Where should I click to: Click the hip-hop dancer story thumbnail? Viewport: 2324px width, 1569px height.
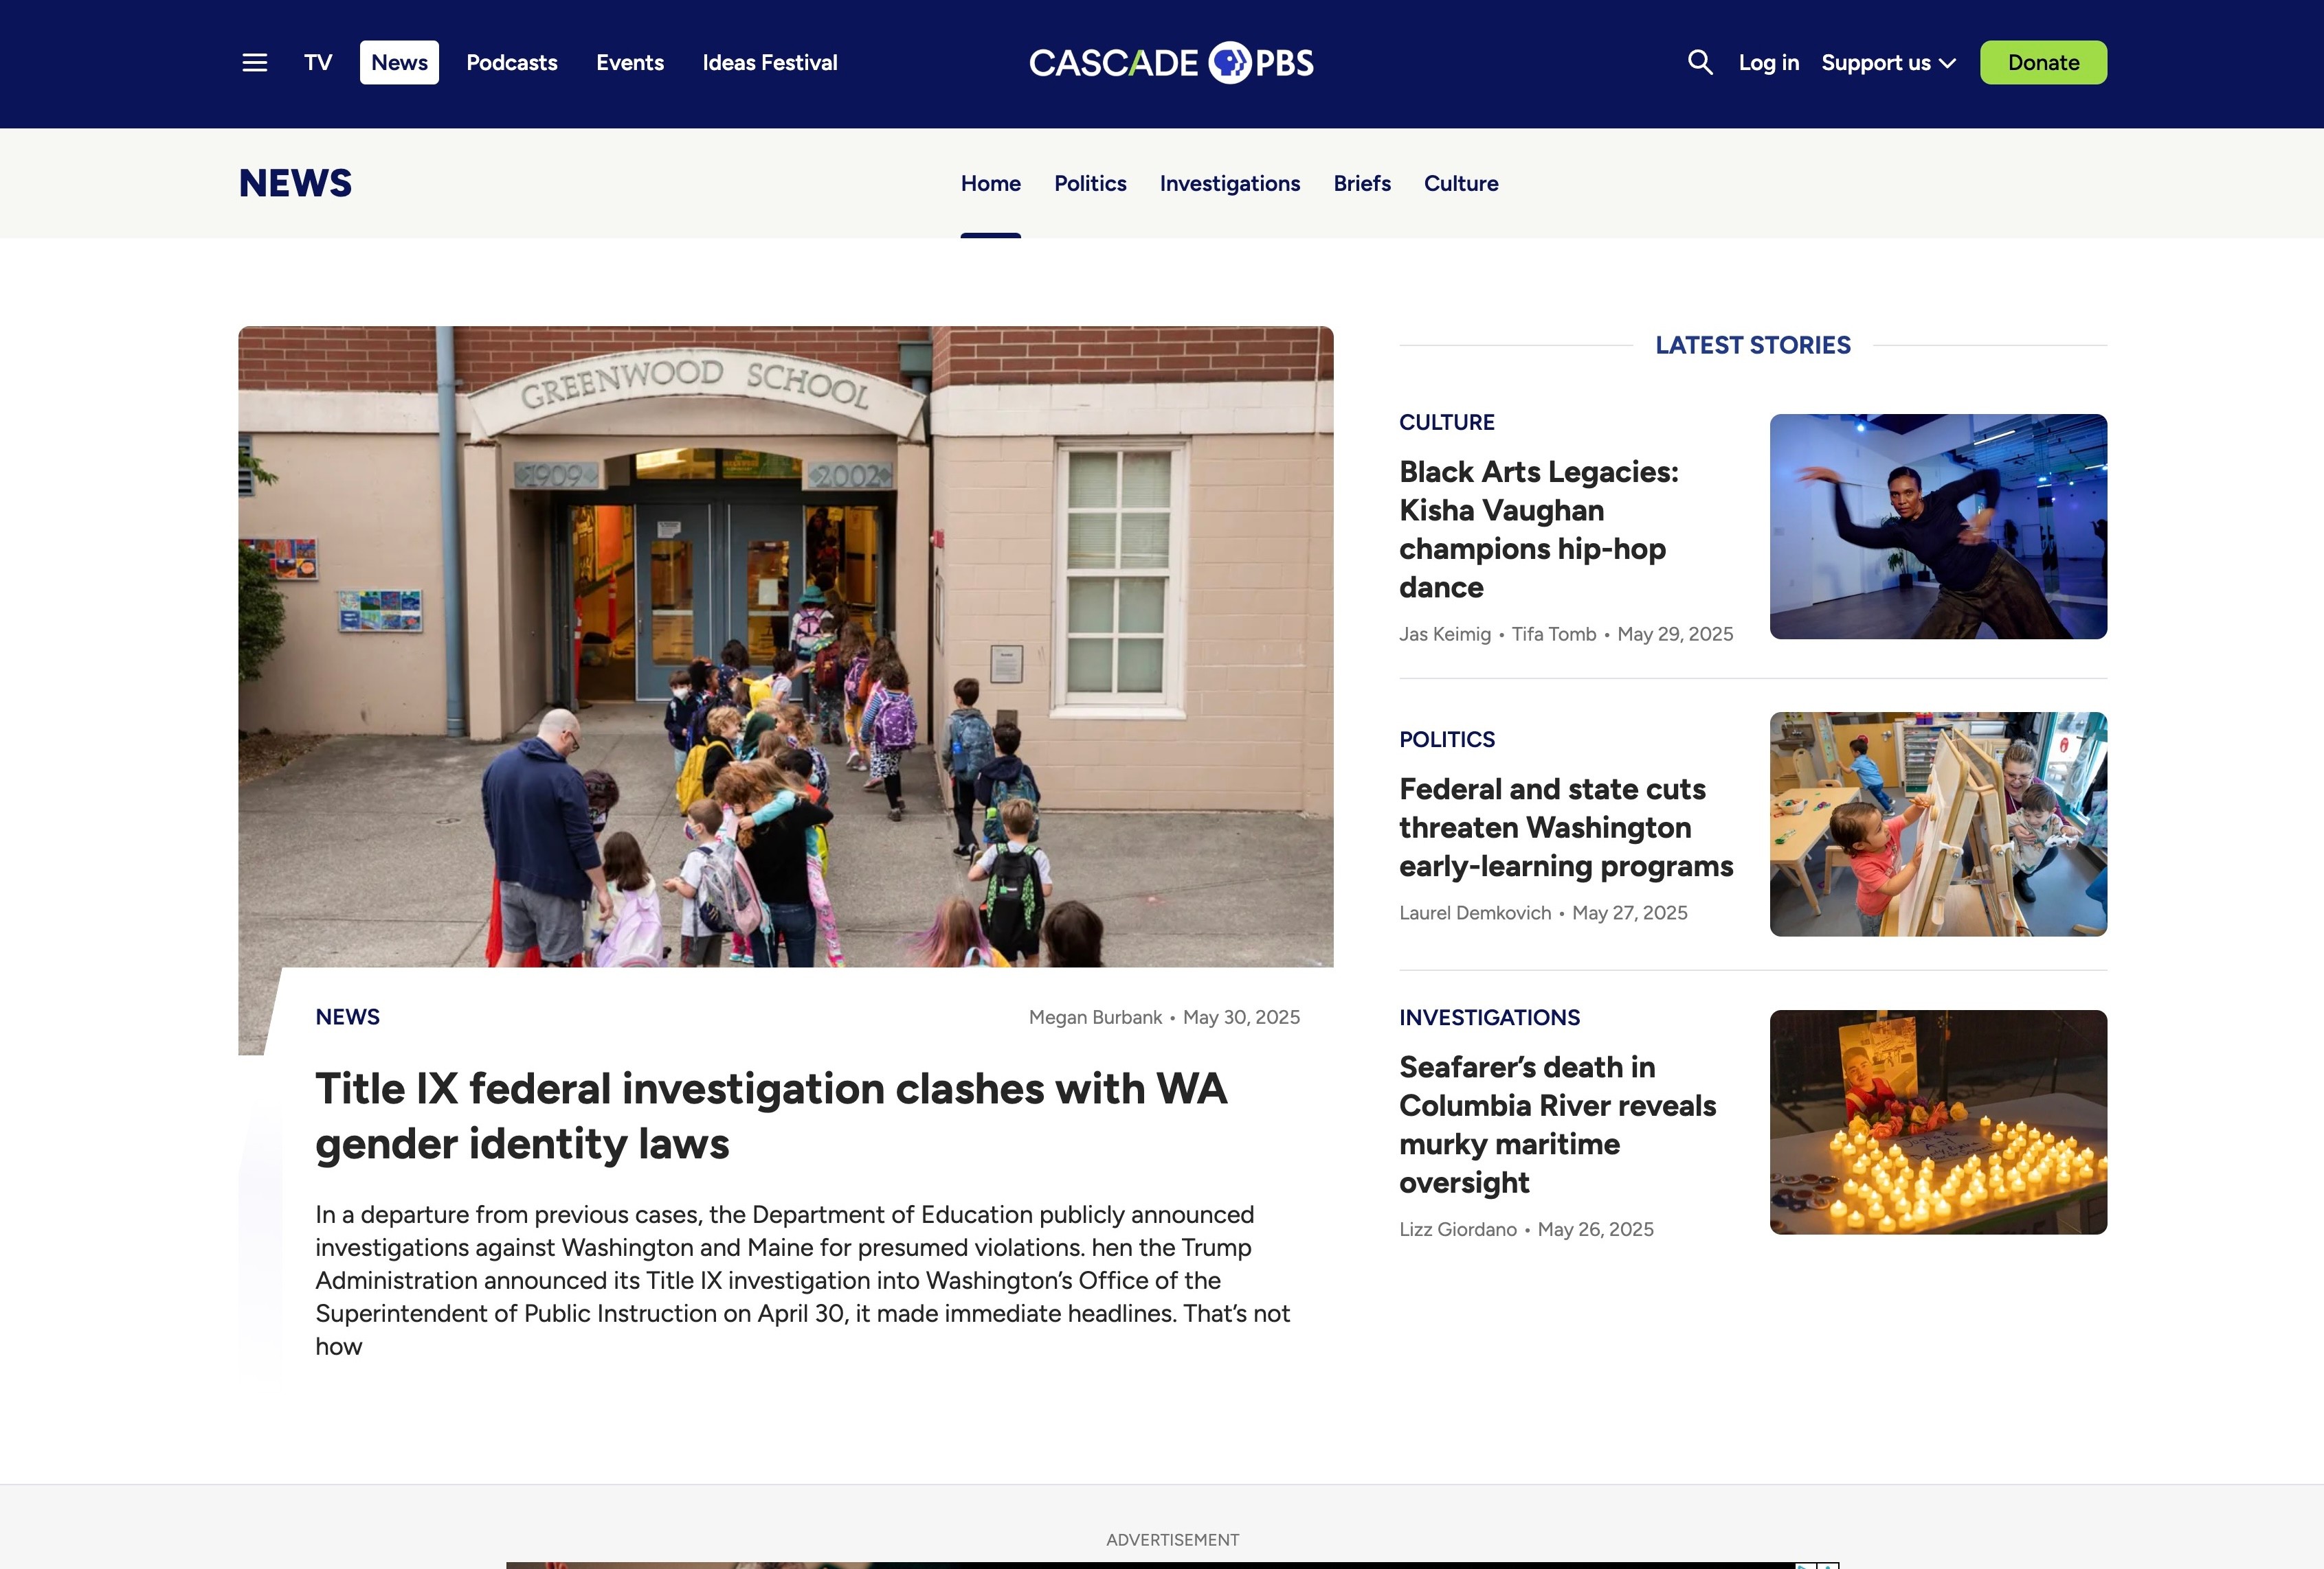click(1938, 527)
